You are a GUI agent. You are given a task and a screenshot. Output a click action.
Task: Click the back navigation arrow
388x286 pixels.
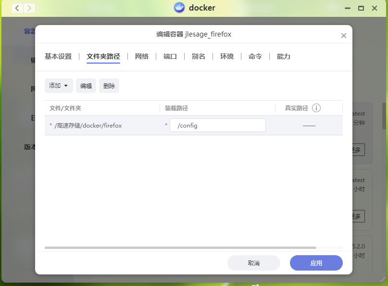click(17, 8)
